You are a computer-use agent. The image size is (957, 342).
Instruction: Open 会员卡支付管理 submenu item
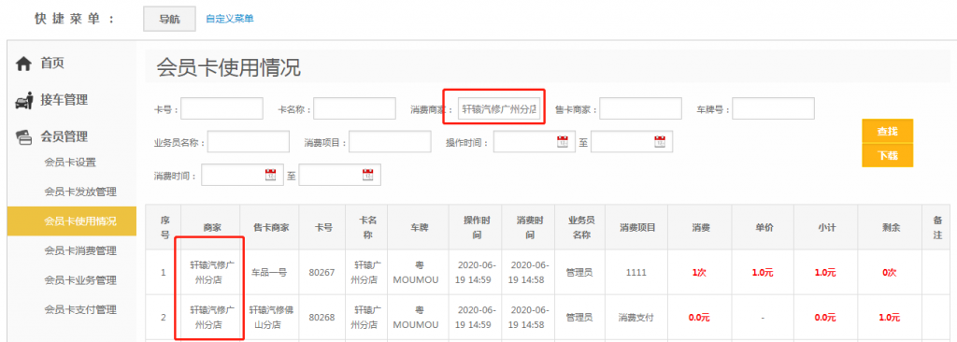[80, 309]
